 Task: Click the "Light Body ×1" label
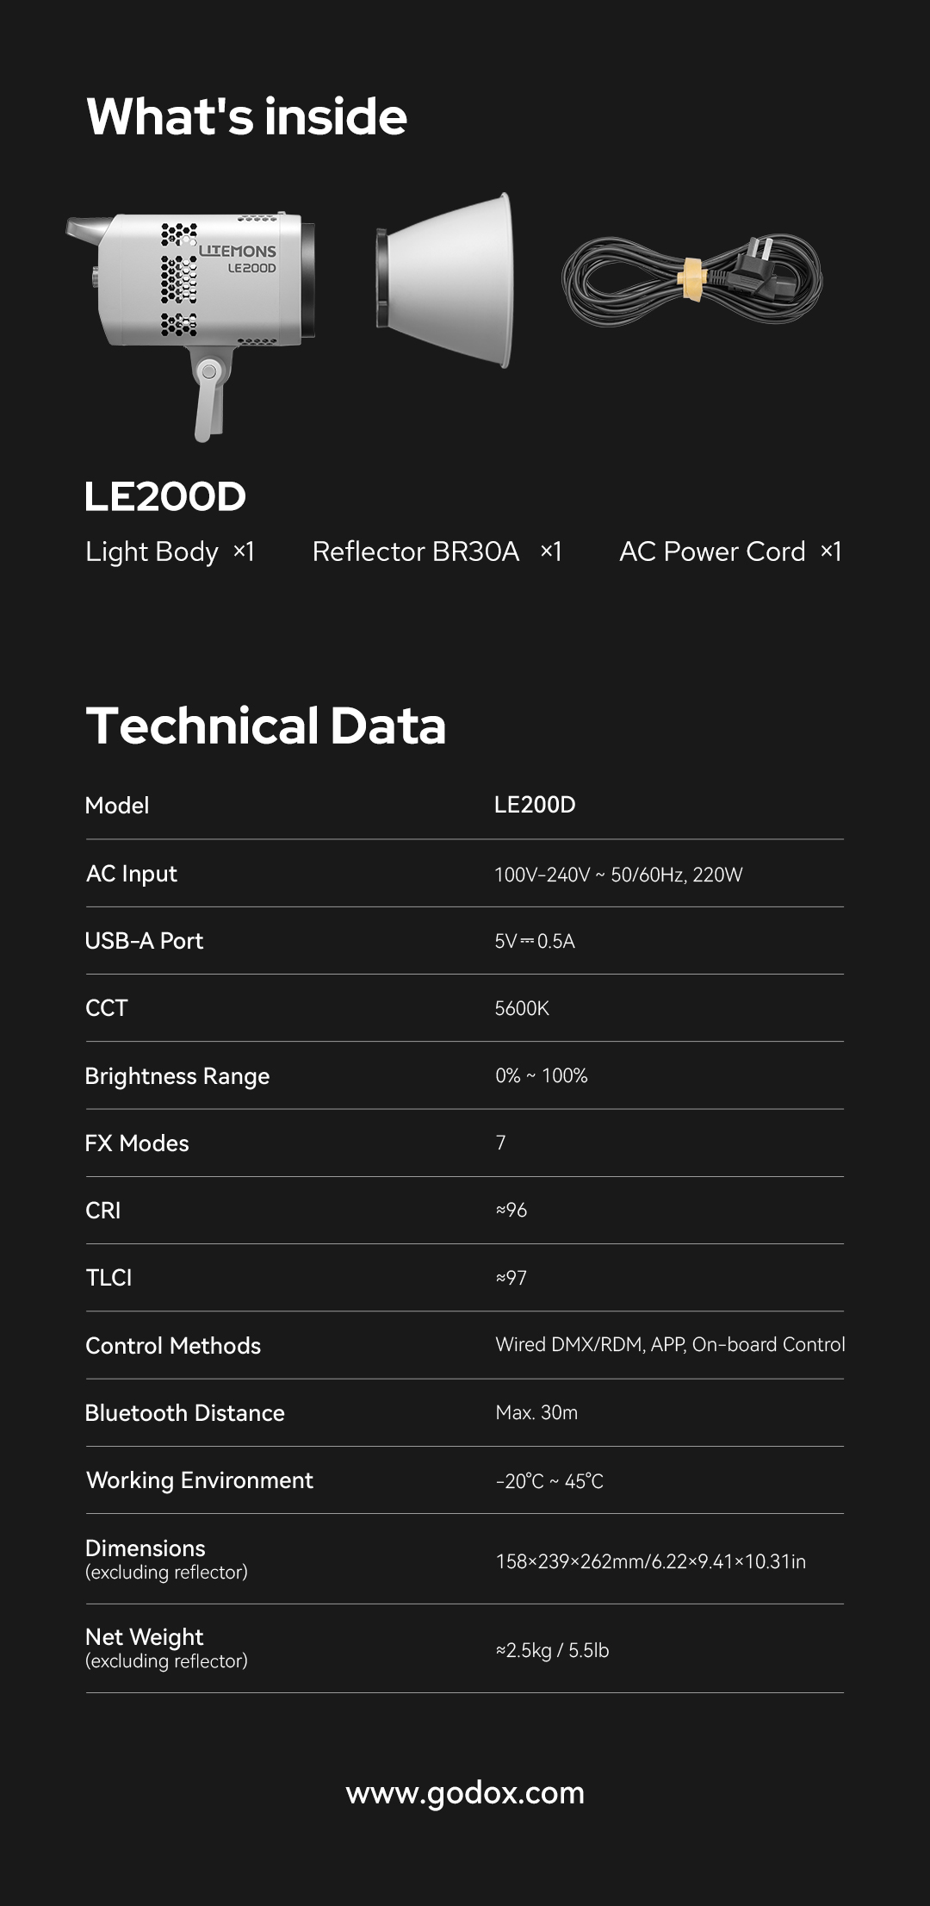tap(170, 551)
